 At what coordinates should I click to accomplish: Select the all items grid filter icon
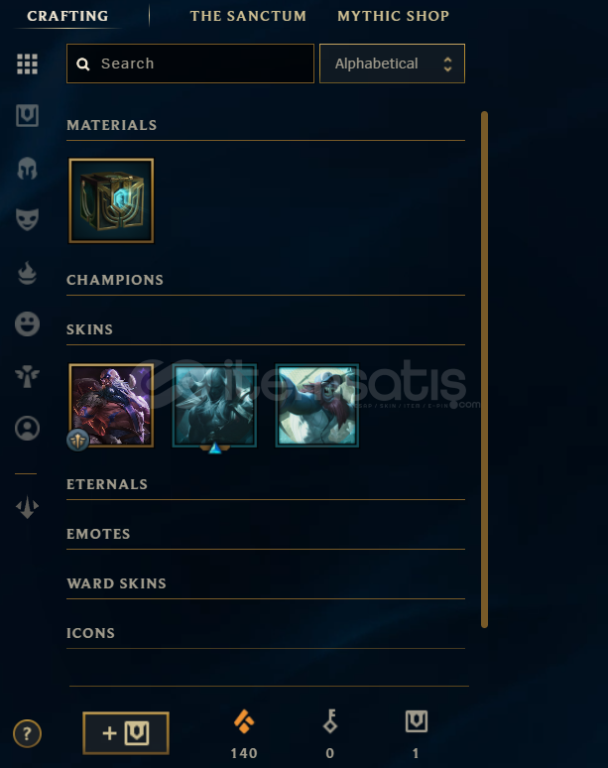(27, 64)
